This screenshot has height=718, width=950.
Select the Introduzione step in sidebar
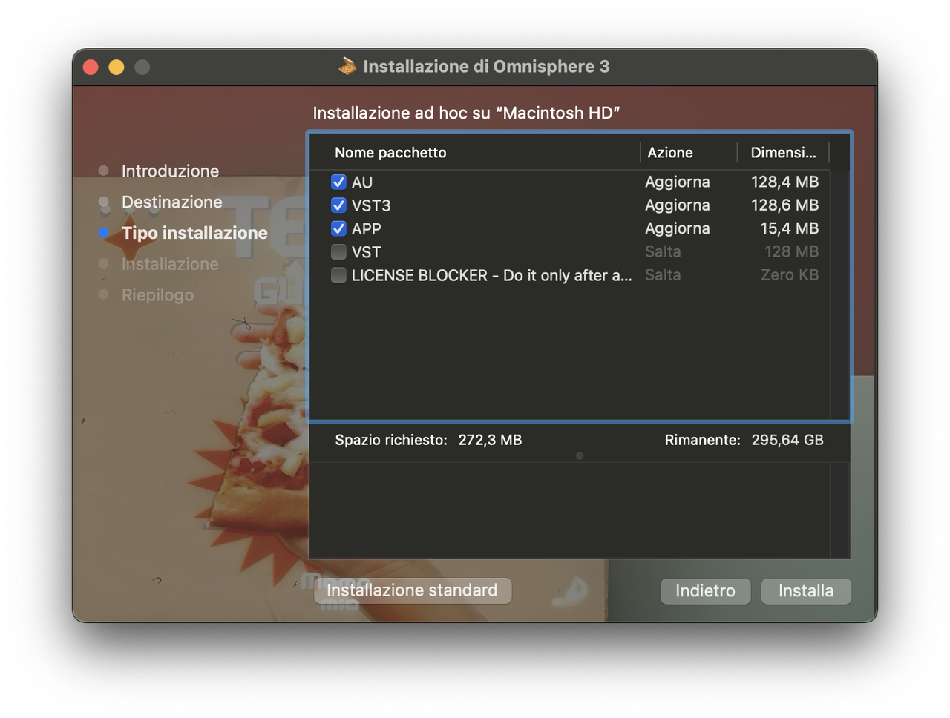pos(170,171)
